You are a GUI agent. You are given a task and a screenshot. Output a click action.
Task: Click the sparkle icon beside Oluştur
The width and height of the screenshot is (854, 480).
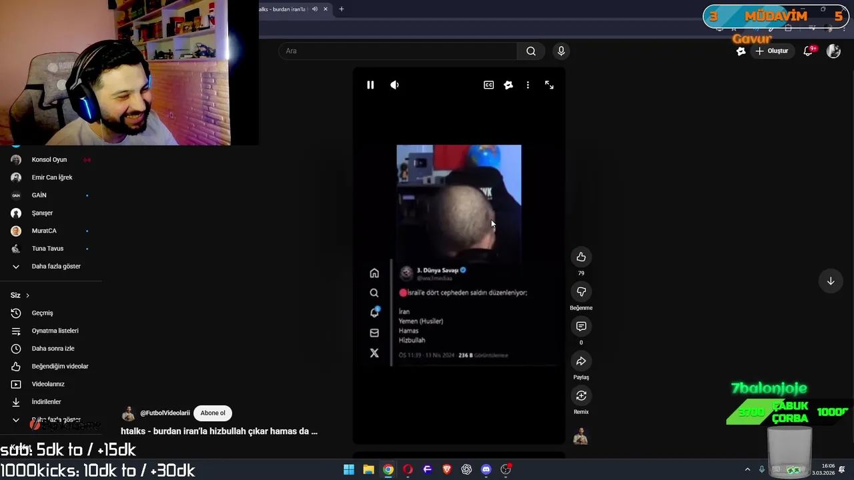point(741,51)
